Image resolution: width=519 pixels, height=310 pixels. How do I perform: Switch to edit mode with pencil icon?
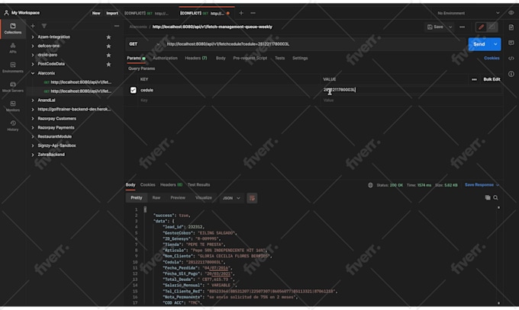481,27
